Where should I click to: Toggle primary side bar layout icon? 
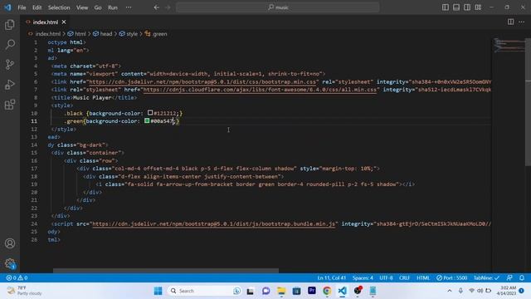pos(446,7)
